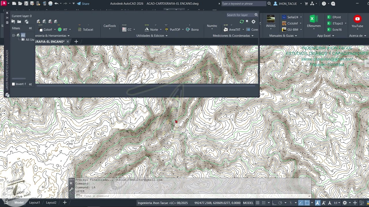Open Layer Properties Manager settings gear
Image resolution: width=369 pixels, height=207 pixels.
[253, 22]
